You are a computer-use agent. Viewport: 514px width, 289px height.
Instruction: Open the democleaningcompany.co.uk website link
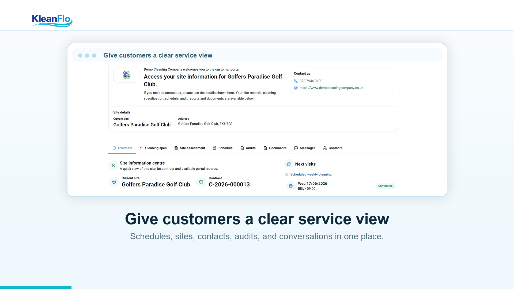(x=331, y=88)
